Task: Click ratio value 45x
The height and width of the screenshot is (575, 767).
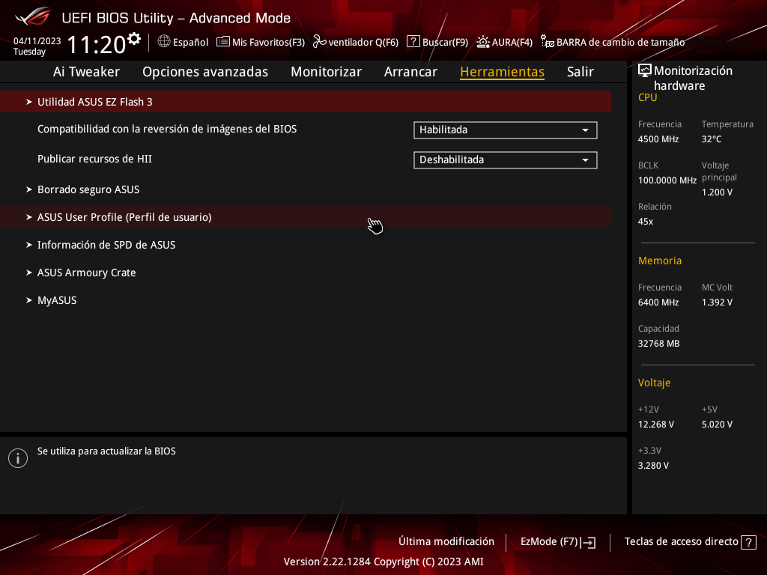Action: coord(645,222)
